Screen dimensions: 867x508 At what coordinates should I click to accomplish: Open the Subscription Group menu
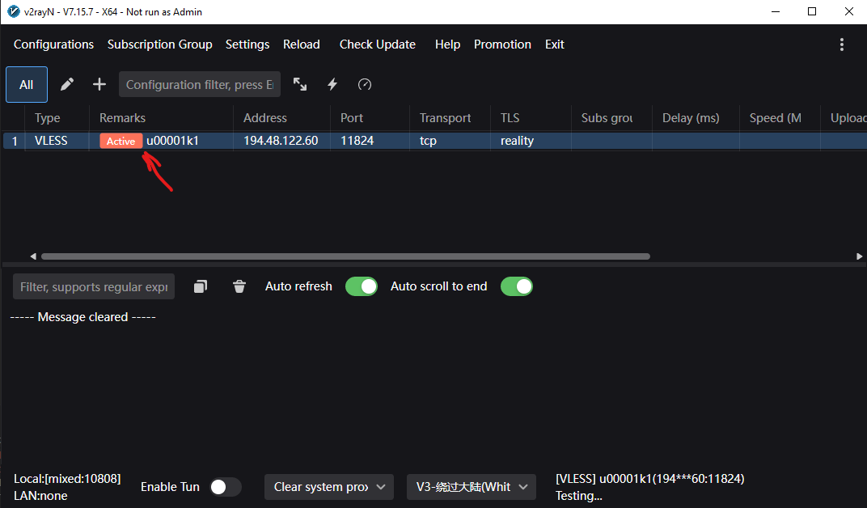click(x=159, y=44)
